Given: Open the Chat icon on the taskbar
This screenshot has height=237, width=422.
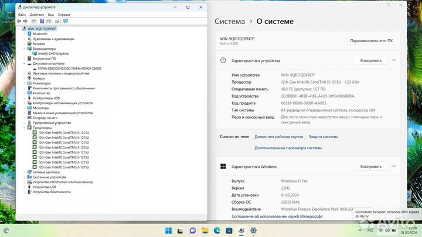Looking at the screenshot, I should (x=193, y=231).
